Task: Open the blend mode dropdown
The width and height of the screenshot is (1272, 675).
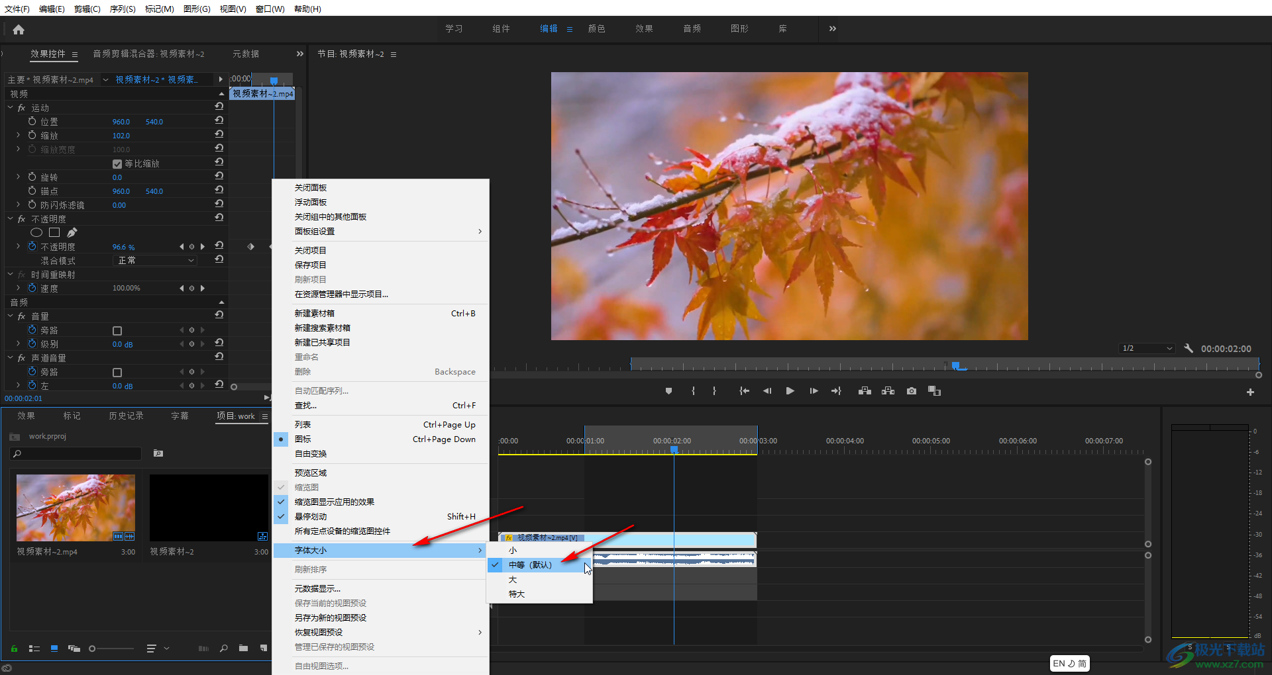Action: point(156,261)
